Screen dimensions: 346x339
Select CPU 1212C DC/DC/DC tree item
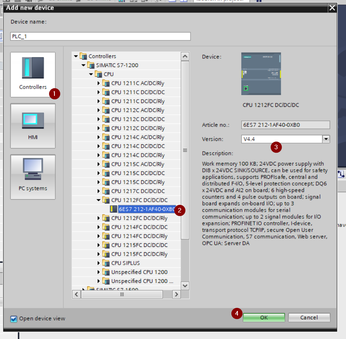pos(138,119)
